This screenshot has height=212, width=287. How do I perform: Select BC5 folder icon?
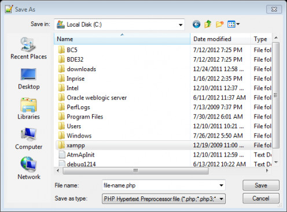point(61,50)
